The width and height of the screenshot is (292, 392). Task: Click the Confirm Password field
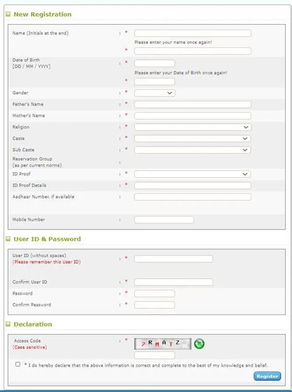tap(155, 305)
